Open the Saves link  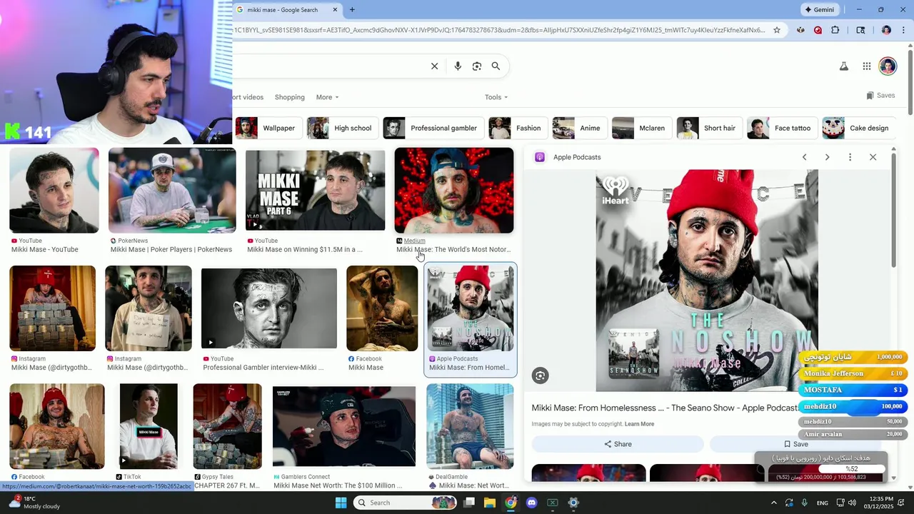[x=880, y=96]
